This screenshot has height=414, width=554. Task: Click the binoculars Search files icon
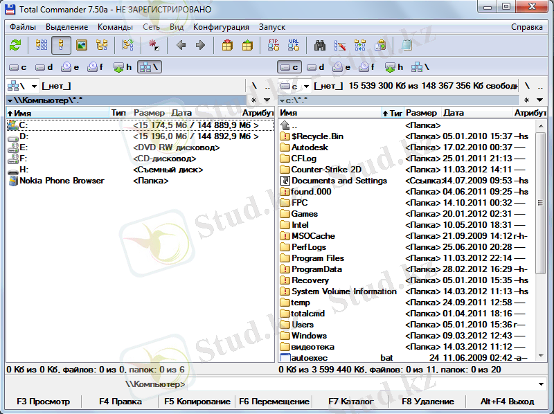(320, 46)
